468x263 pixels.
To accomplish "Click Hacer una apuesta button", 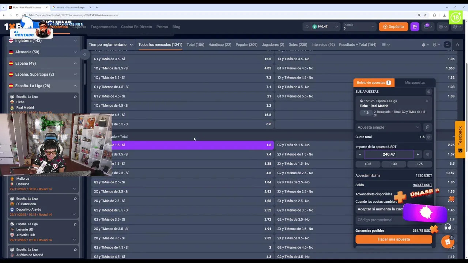I will coord(394,239).
